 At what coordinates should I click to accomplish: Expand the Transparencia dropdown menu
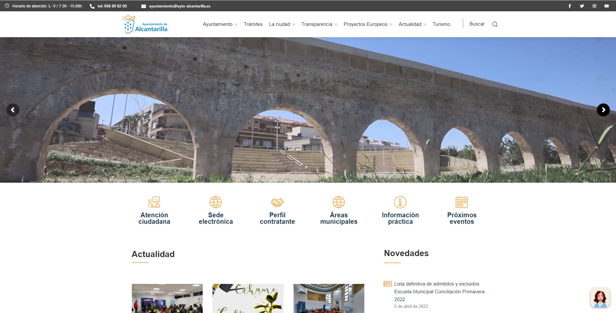coord(319,24)
